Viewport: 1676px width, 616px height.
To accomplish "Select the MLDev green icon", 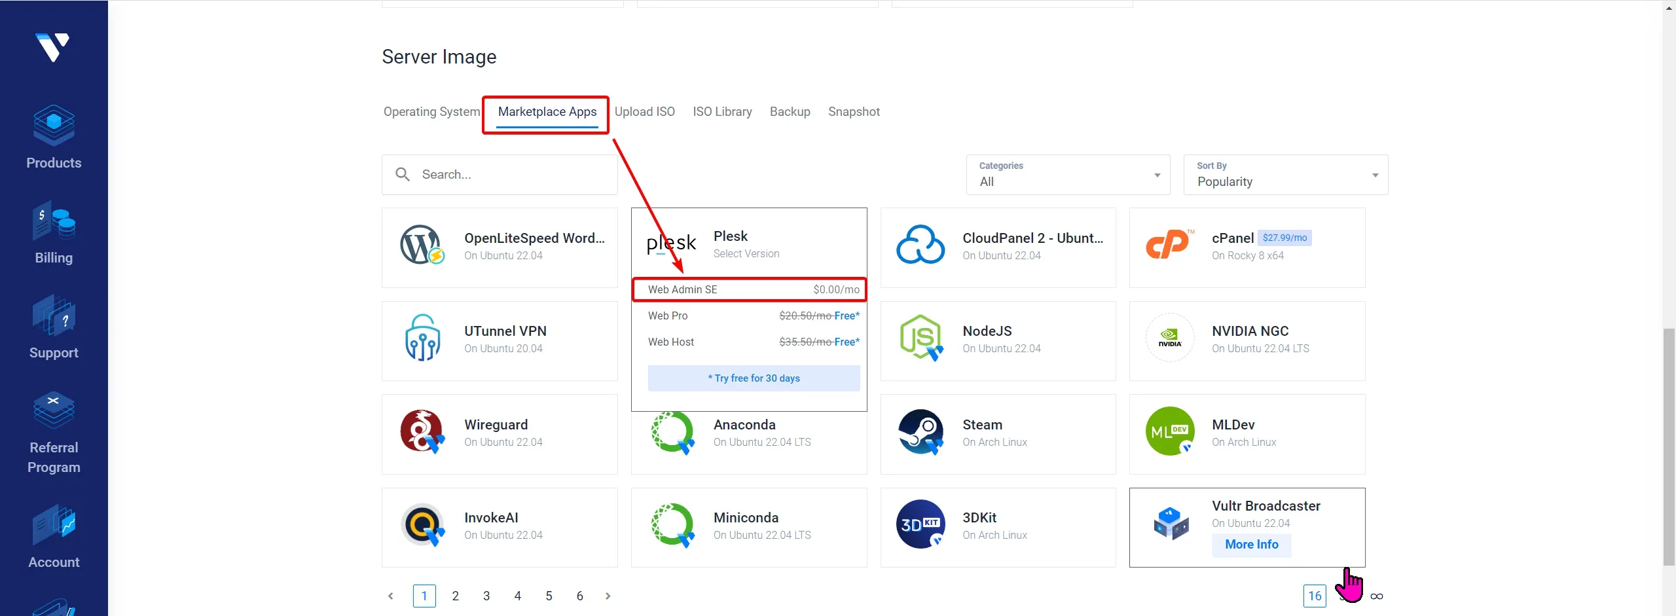I will (x=1170, y=431).
